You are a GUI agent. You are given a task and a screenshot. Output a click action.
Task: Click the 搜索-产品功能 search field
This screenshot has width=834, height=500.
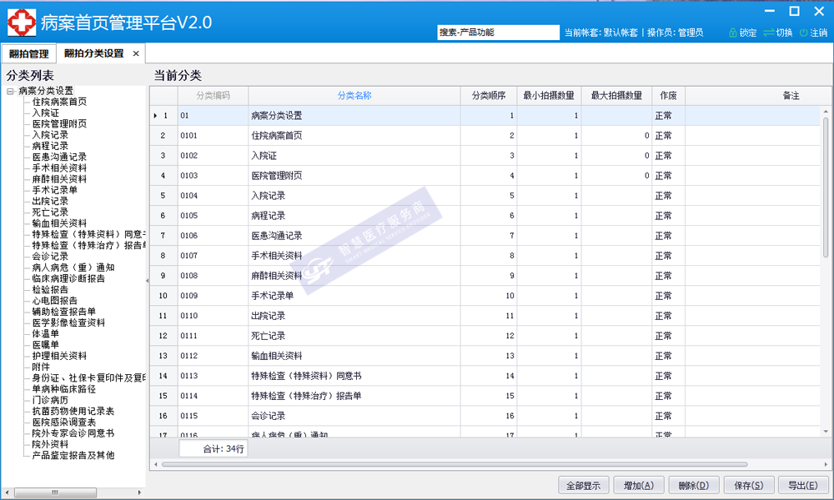coord(498,32)
